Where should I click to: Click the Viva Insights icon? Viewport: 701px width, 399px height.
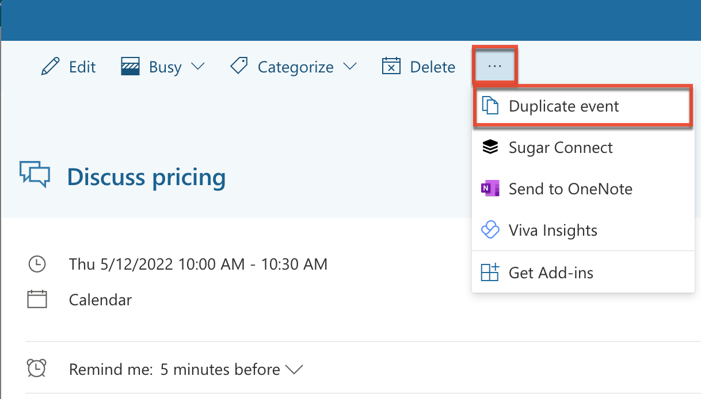coord(490,230)
